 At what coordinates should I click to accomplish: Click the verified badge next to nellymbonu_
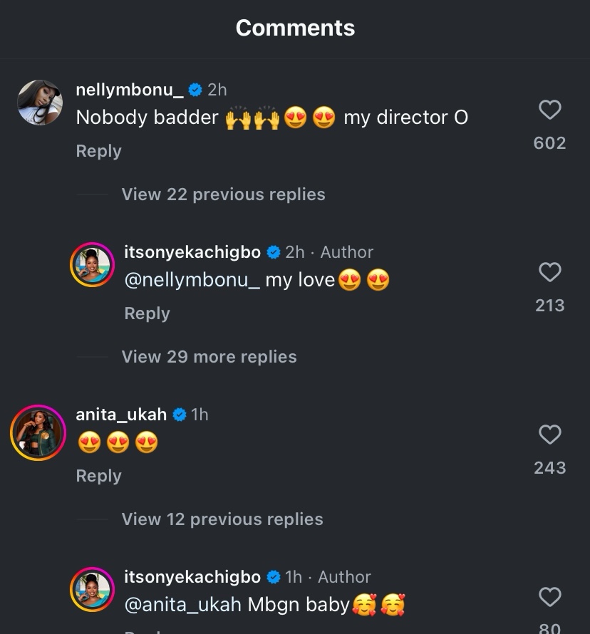click(x=195, y=90)
